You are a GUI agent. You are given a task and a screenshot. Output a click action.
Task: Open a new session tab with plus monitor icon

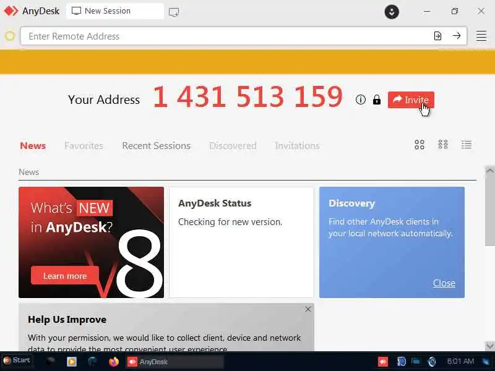point(174,12)
